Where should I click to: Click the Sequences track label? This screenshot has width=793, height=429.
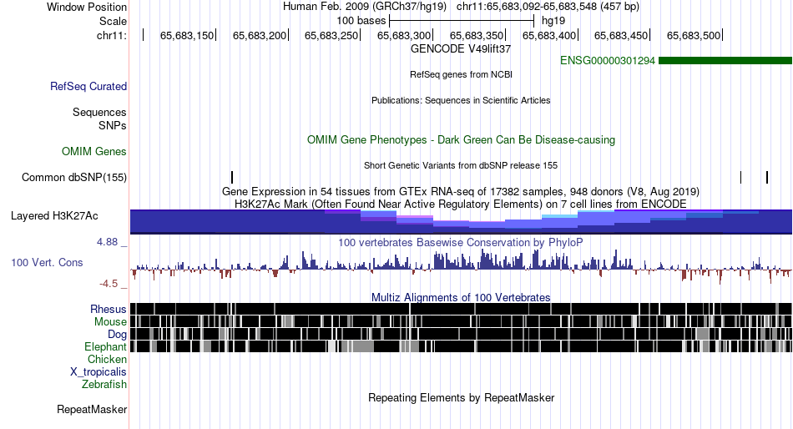pyautogui.click(x=99, y=113)
